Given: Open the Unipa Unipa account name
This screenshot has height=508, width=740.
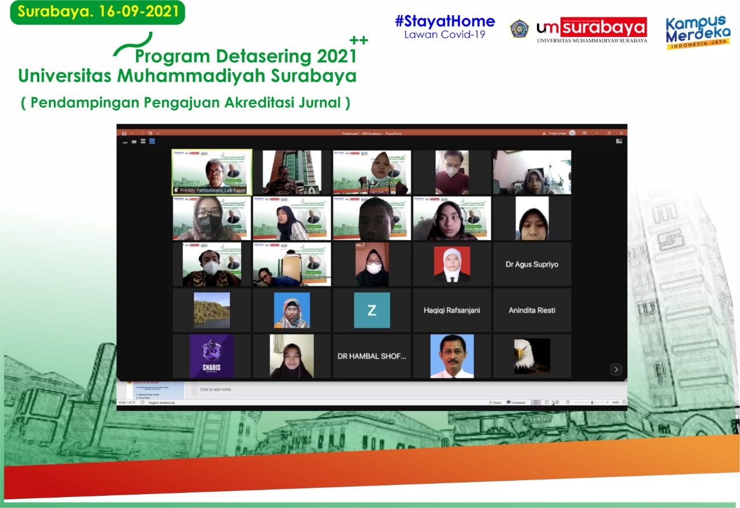Looking at the screenshot, I should pyautogui.click(x=557, y=133).
